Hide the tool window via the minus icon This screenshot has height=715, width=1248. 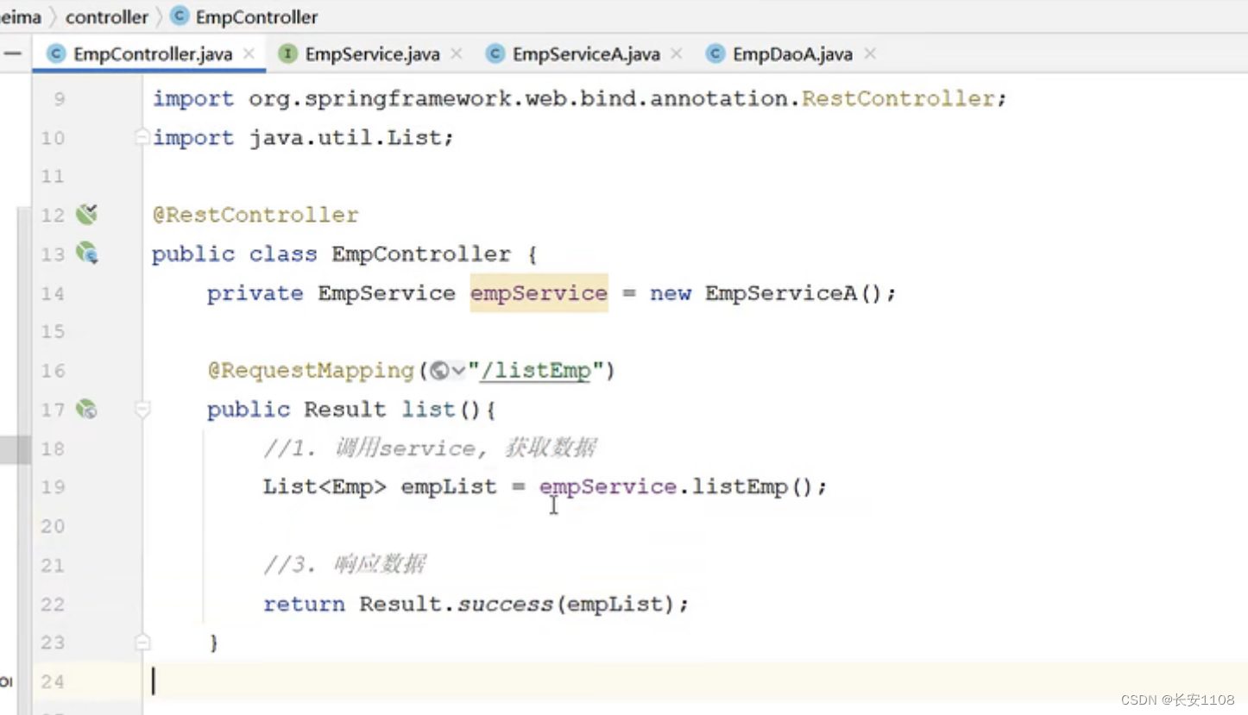pyautogui.click(x=12, y=53)
